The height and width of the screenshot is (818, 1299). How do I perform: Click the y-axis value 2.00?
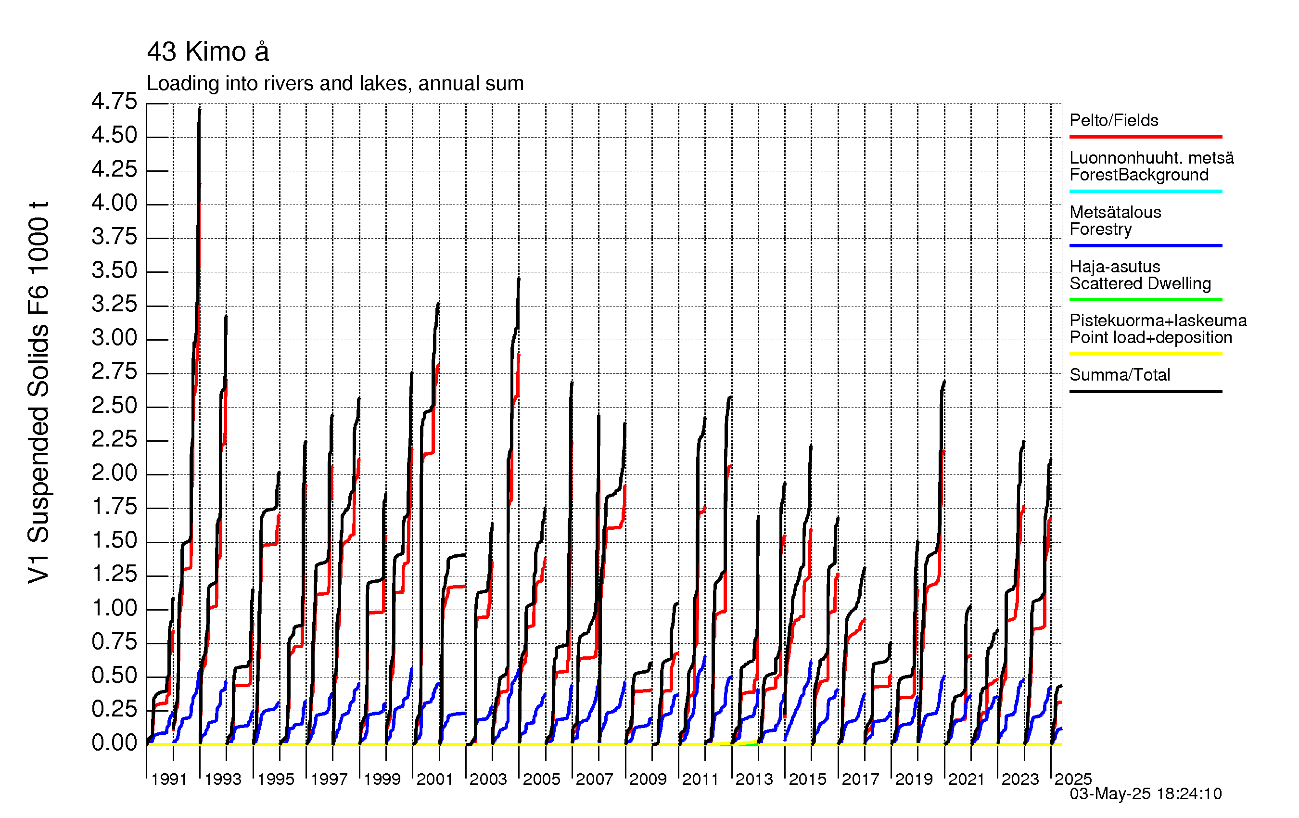(115, 473)
